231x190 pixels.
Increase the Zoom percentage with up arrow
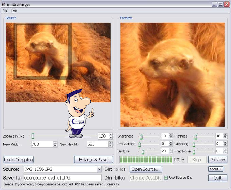tap(111, 135)
